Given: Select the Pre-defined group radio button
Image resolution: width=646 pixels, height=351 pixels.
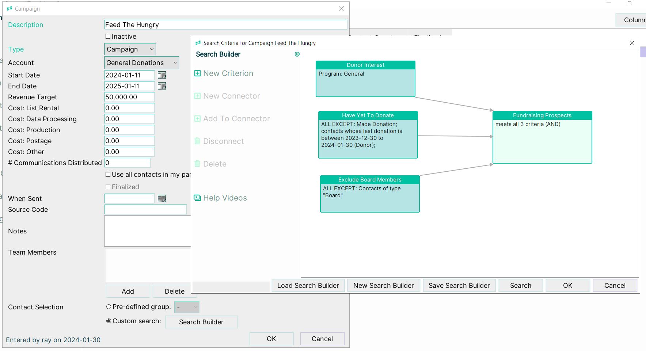Looking at the screenshot, I should (x=109, y=307).
